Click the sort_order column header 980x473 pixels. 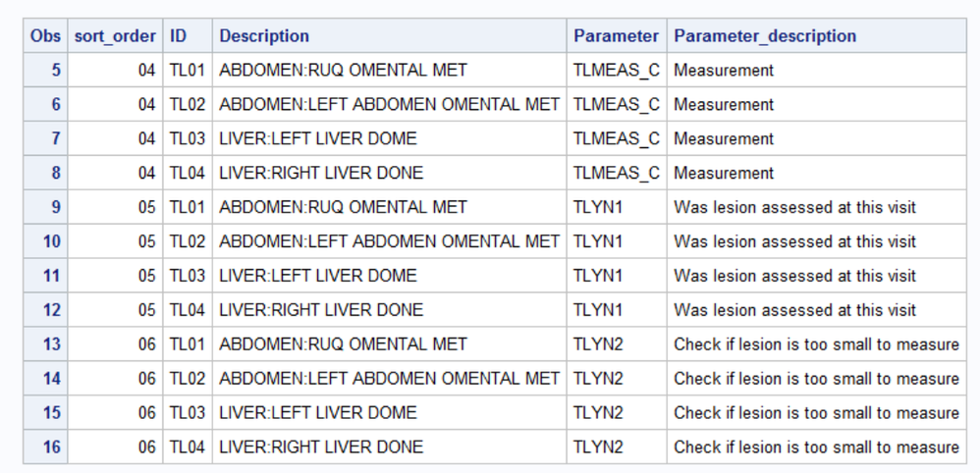tap(115, 36)
